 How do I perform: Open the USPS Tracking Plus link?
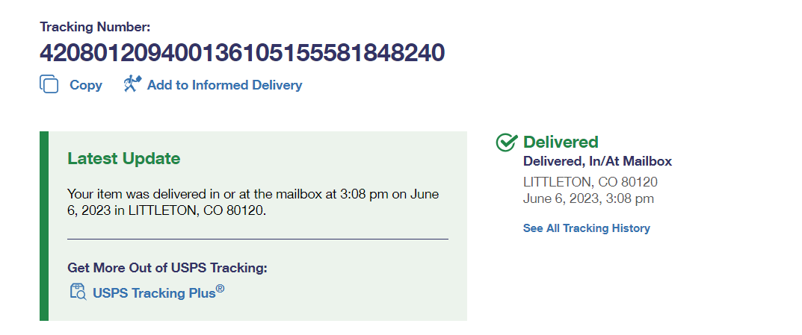click(154, 293)
